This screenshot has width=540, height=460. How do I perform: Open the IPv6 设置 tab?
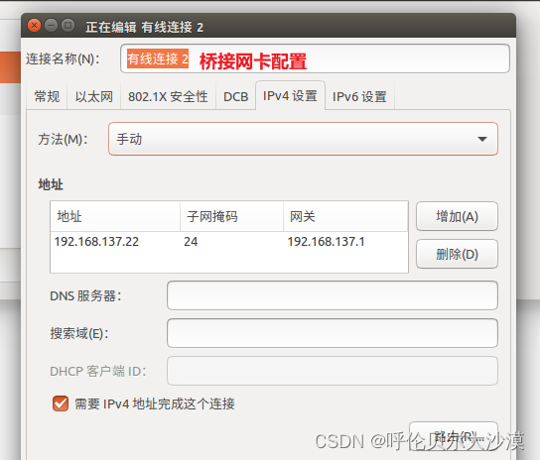(359, 96)
